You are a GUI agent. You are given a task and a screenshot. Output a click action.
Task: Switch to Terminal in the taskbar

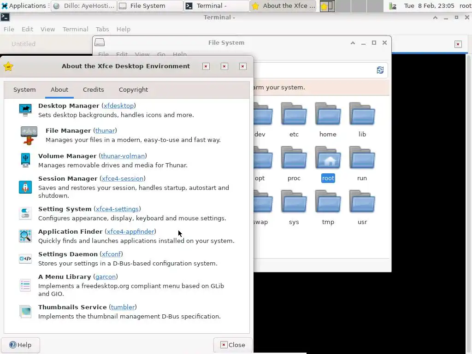216,6
